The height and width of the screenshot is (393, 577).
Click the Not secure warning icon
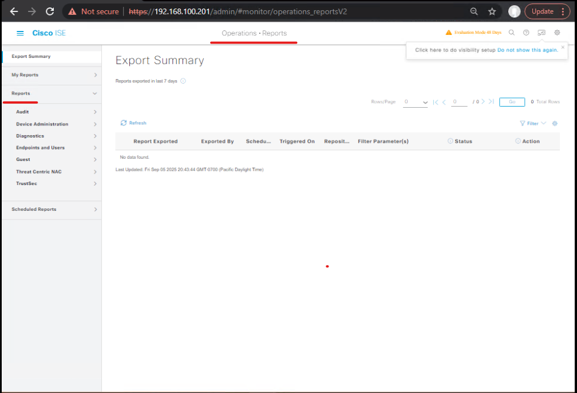pos(73,12)
